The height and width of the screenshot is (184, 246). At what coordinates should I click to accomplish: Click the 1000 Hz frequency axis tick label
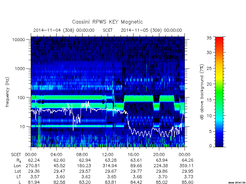point(20,69)
